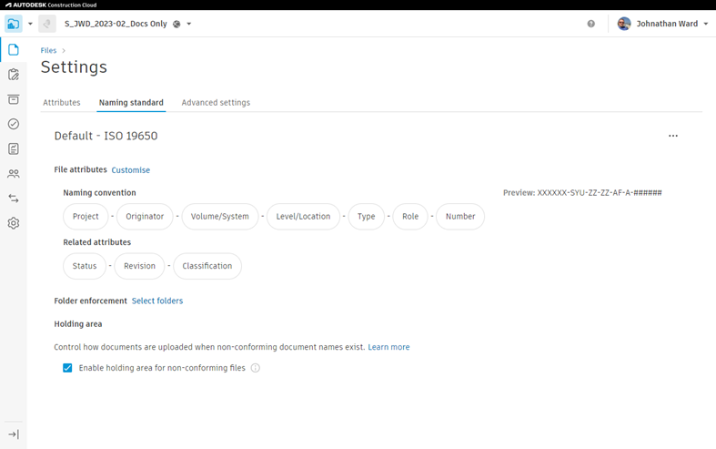Viewport: 716px width, 449px height.
Task: Select the Role attribute pill
Action: coord(410,216)
